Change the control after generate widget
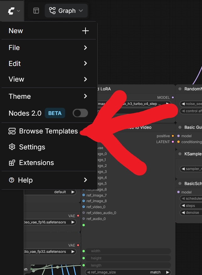 coord(191,111)
